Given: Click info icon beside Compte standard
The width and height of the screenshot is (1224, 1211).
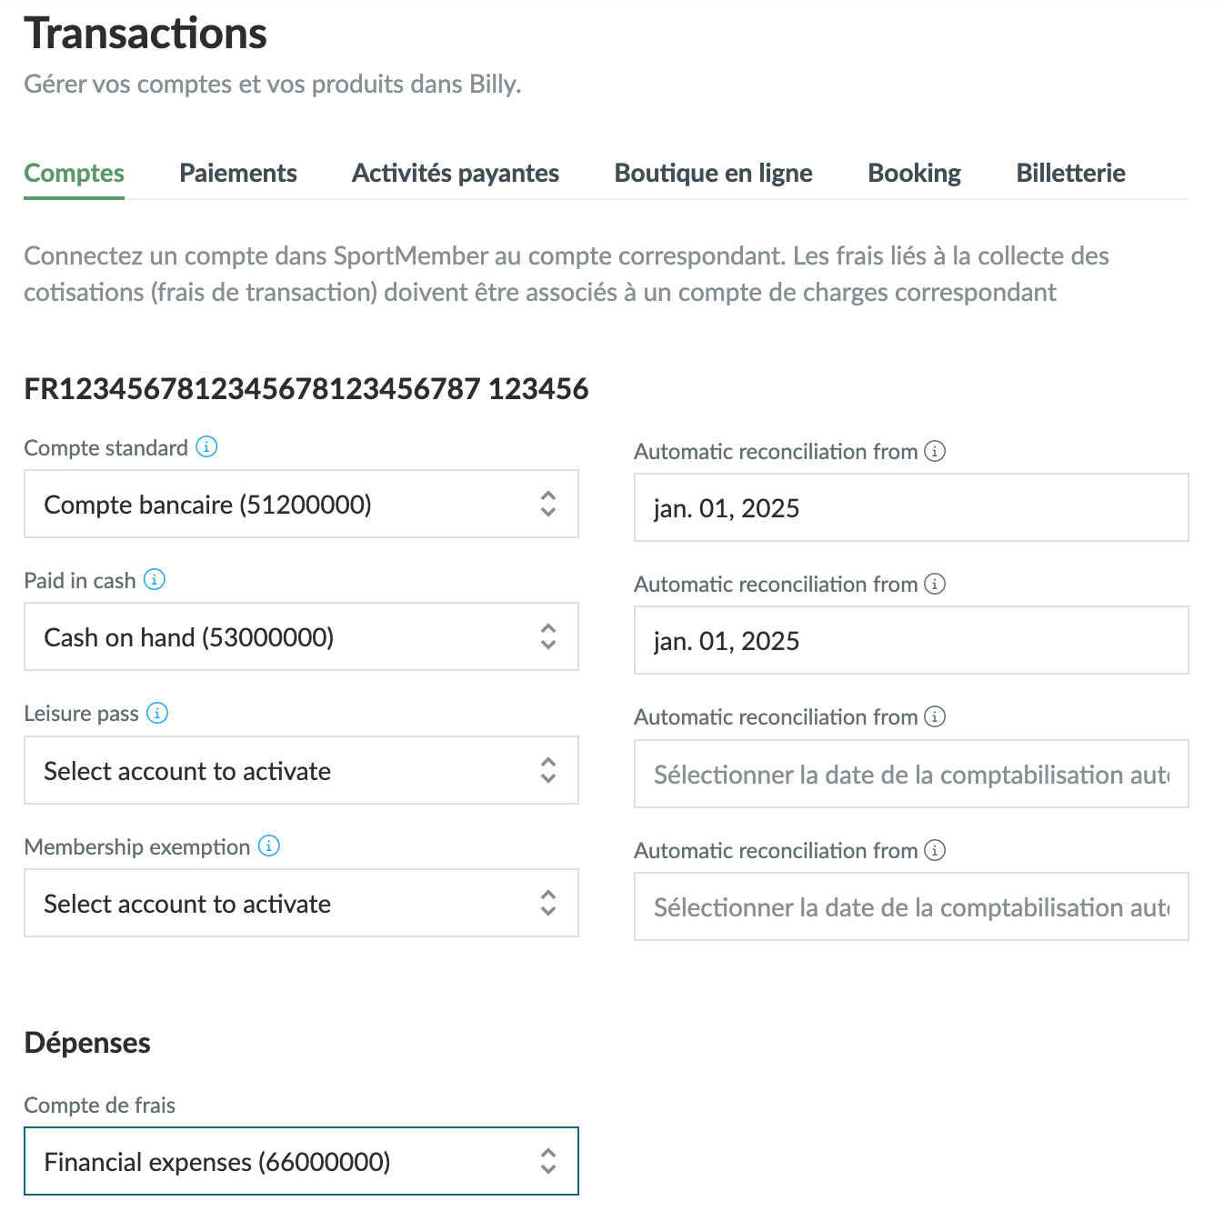Looking at the screenshot, I should click(207, 447).
